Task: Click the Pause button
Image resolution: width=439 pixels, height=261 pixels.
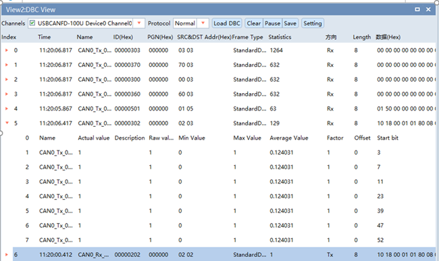Action: point(272,23)
